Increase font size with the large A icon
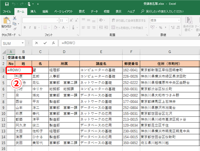The width and height of the screenshot is (200, 151). (71, 20)
